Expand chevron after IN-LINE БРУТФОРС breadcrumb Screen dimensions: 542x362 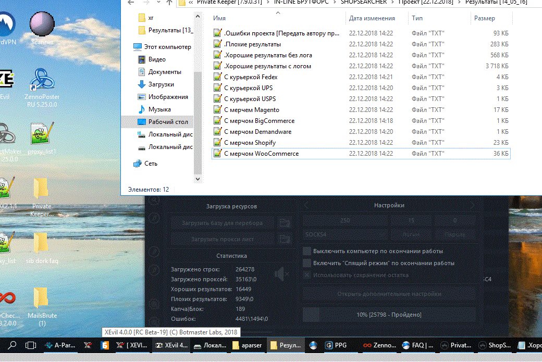pyautogui.click(x=334, y=2)
